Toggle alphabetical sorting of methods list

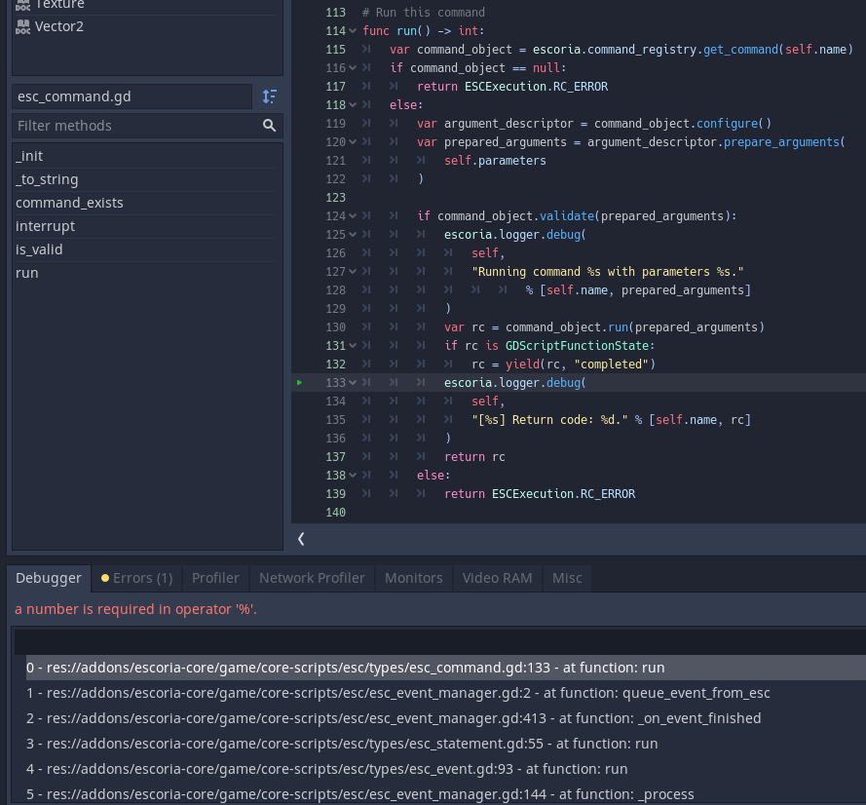(x=270, y=96)
